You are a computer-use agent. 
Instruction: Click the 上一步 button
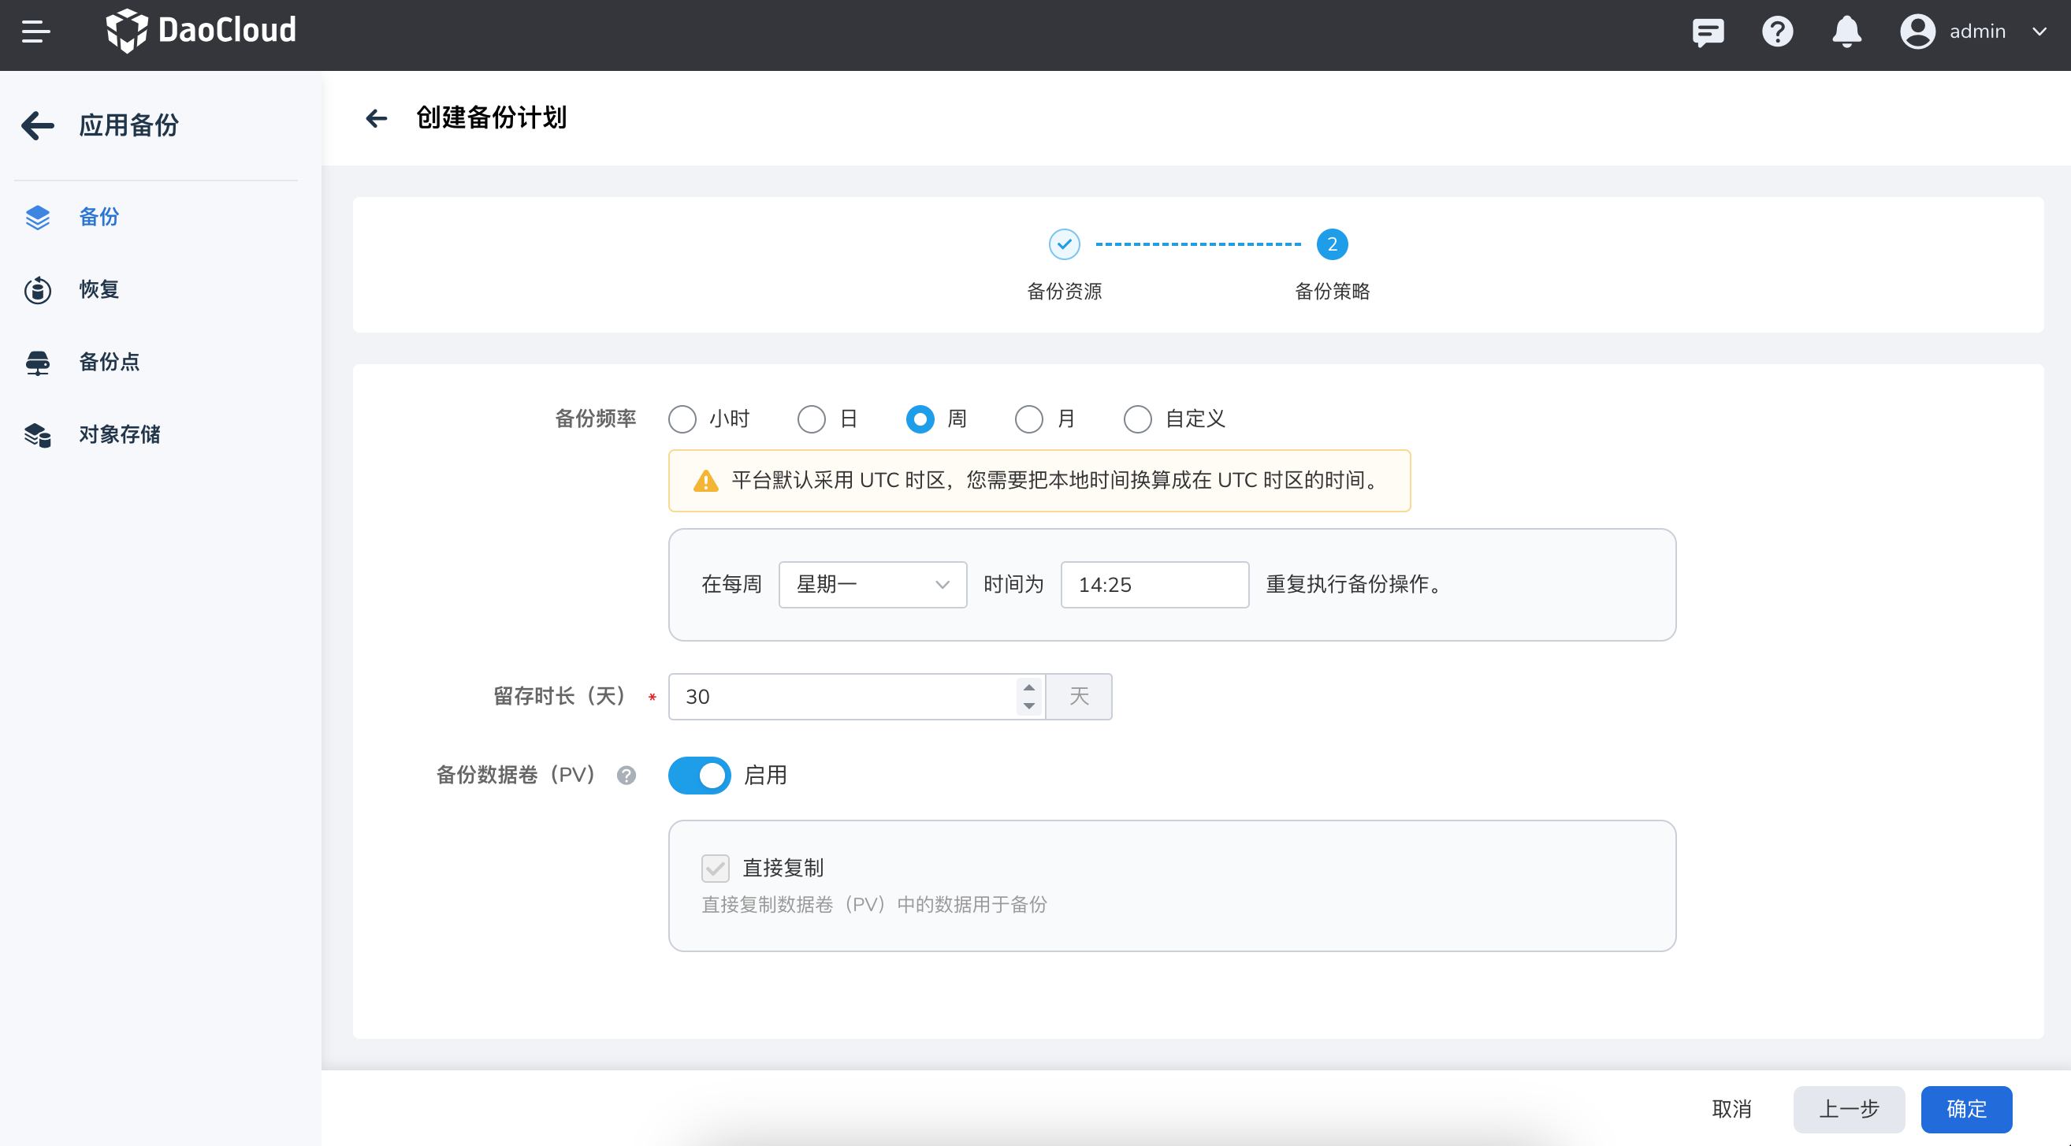tap(1848, 1109)
